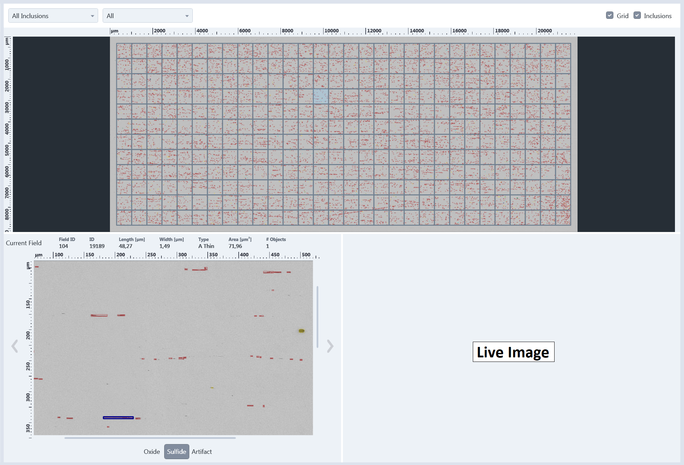The height and width of the screenshot is (465, 684).
Task: Click the dark blue selected inclusion in the field image
Action: [x=118, y=417]
